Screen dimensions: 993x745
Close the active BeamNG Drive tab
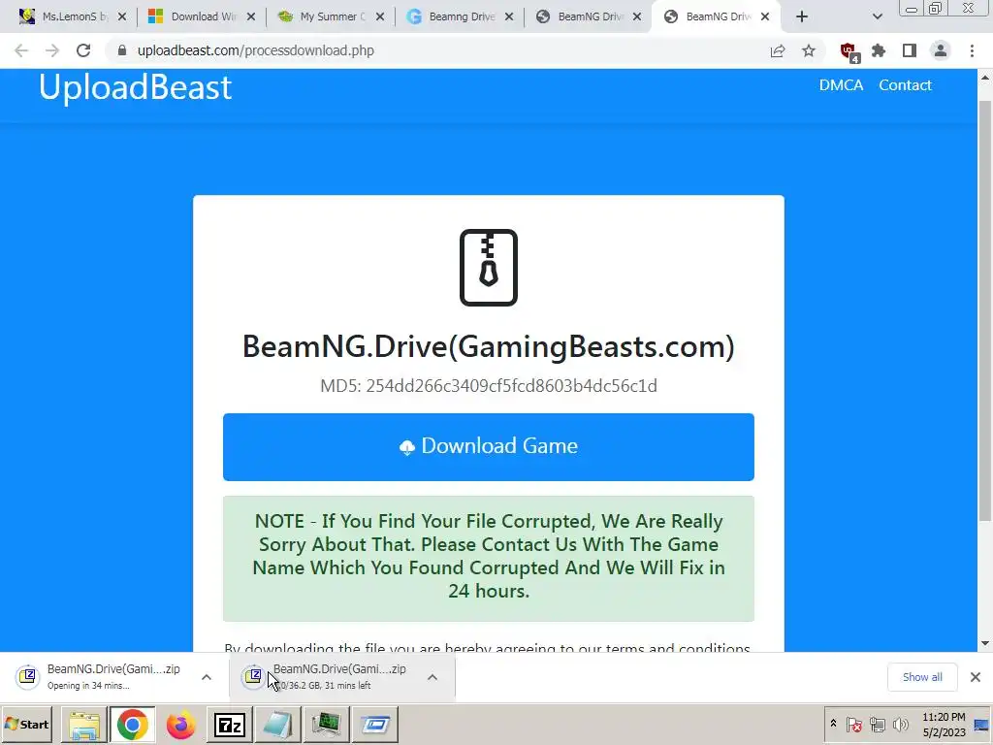pyautogui.click(x=765, y=16)
